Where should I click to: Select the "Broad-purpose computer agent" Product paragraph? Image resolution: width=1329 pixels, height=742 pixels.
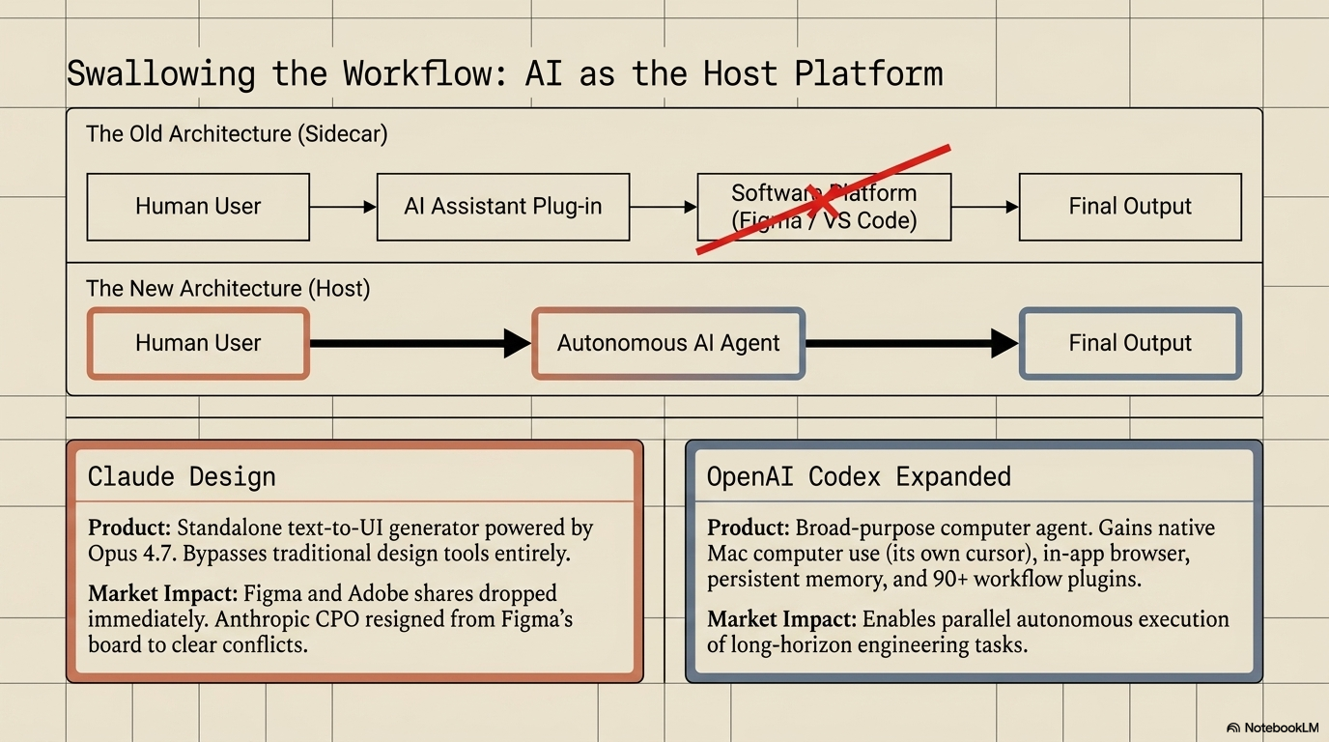point(961,554)
